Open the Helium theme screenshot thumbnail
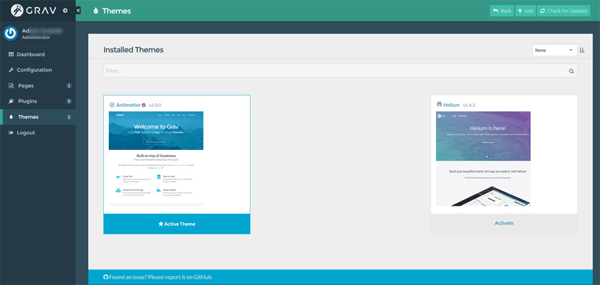Image resolution: width=600 pixels, height=285 pixels. point(483,159)
